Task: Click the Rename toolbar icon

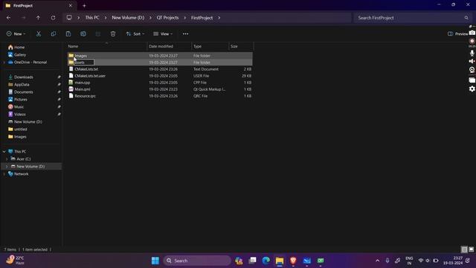Action: click(x=83, y=34)
